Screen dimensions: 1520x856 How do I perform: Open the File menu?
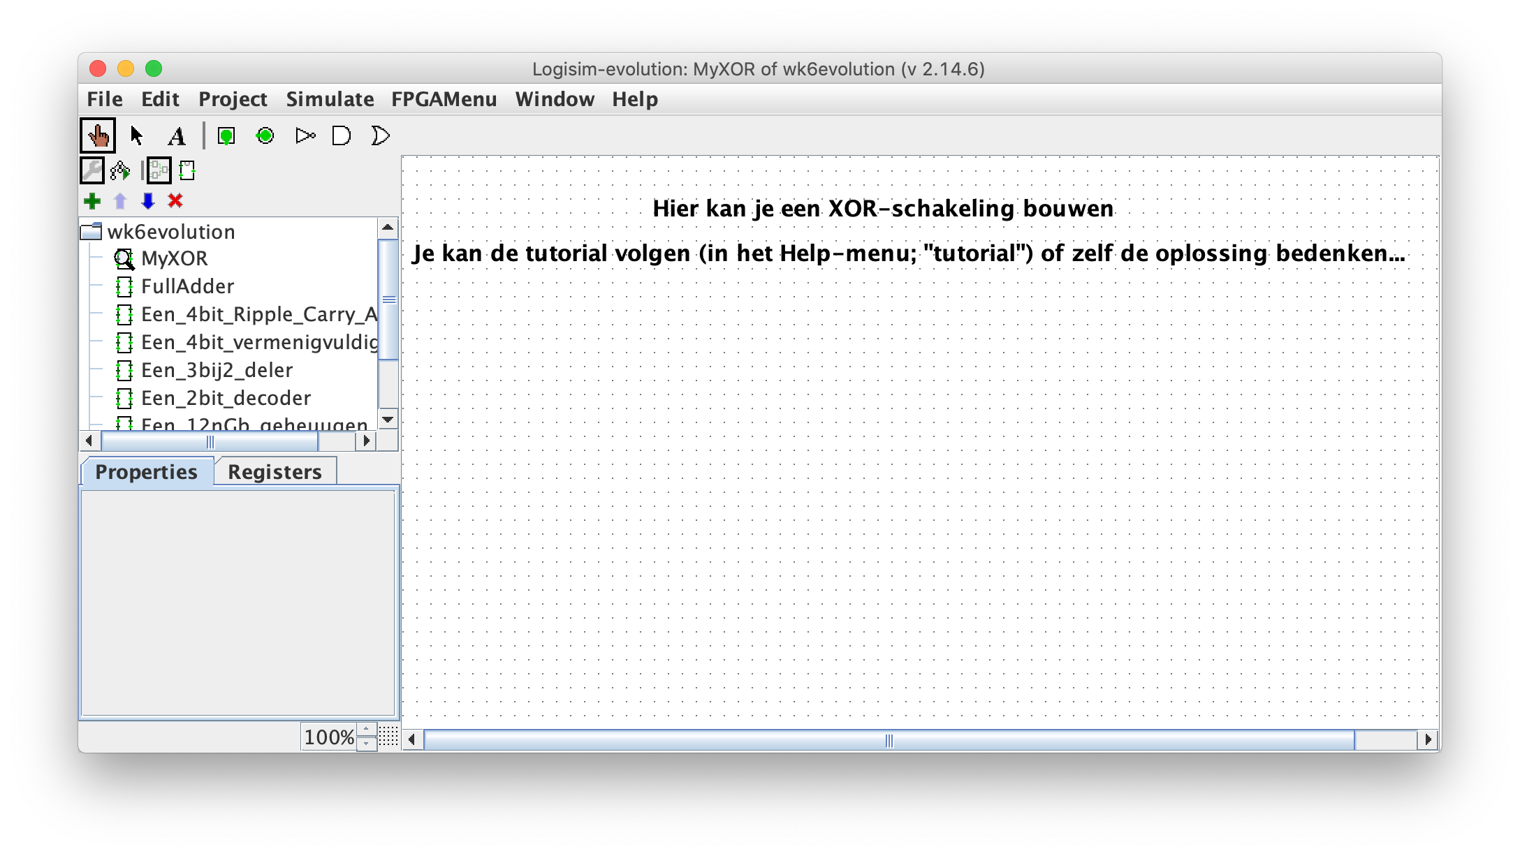coord(105,99)
